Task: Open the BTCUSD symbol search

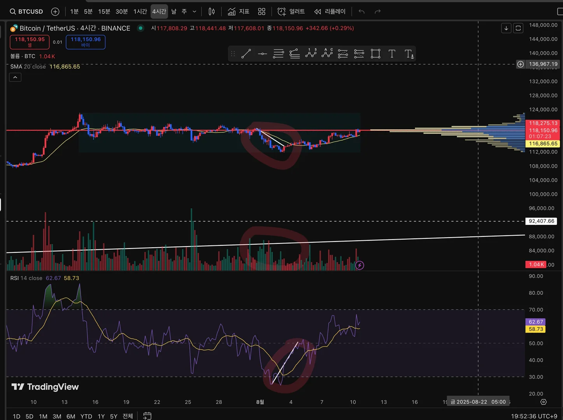Action: [x=26, y=12]
